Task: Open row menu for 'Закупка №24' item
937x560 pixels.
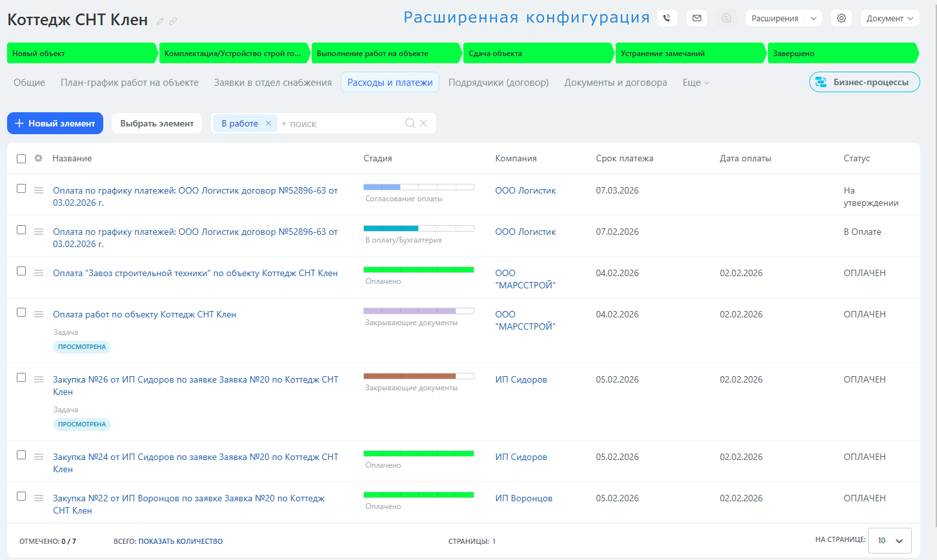Action: point(39,457)
